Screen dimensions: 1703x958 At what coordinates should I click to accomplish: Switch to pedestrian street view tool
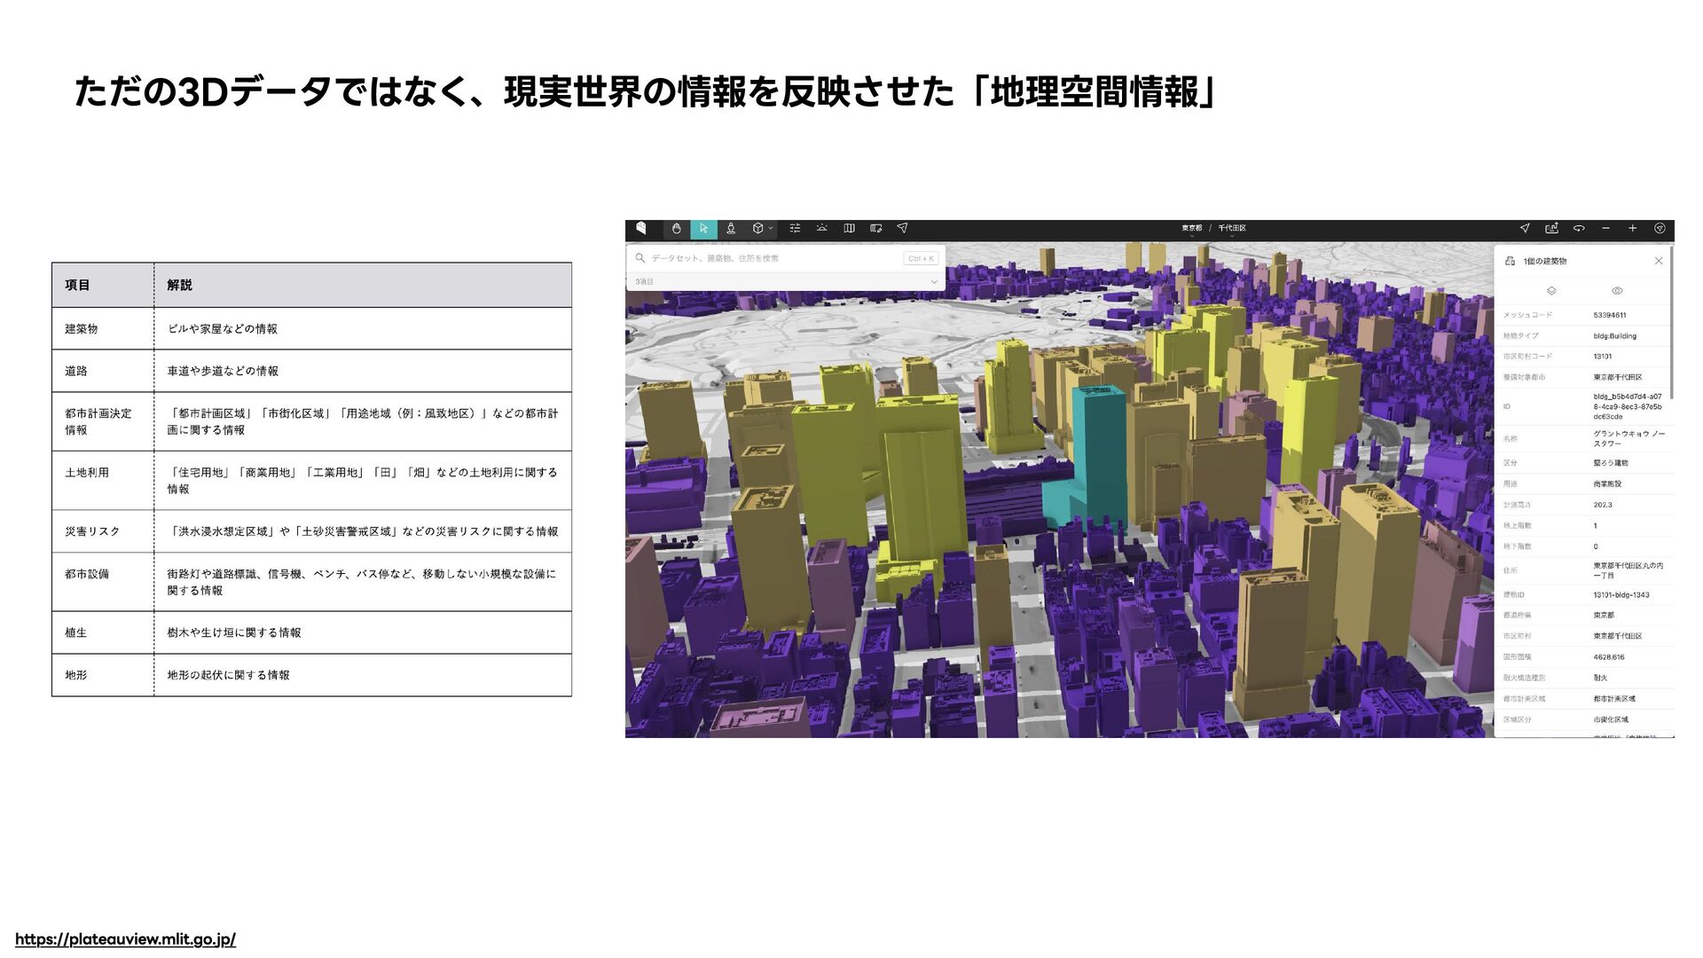point(731,229)
